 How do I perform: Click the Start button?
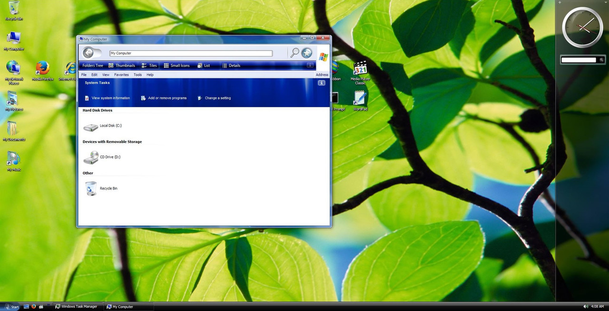(10, 307)
